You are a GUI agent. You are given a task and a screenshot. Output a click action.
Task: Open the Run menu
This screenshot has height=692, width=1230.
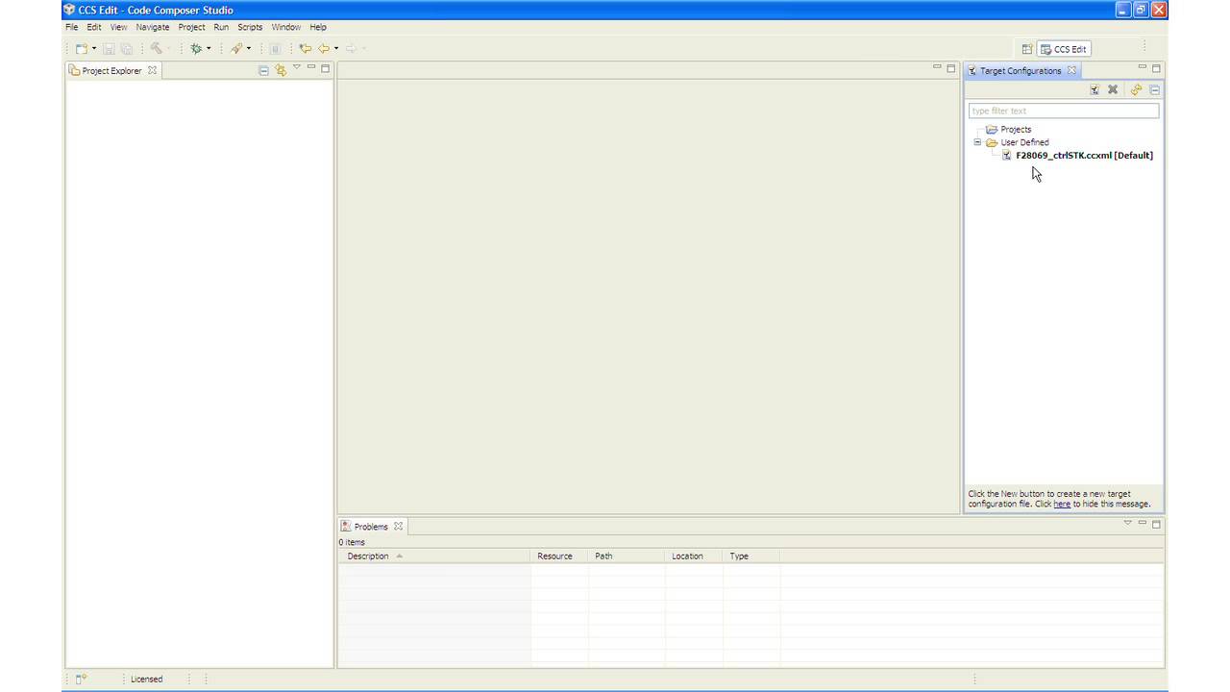click(221, 27)
